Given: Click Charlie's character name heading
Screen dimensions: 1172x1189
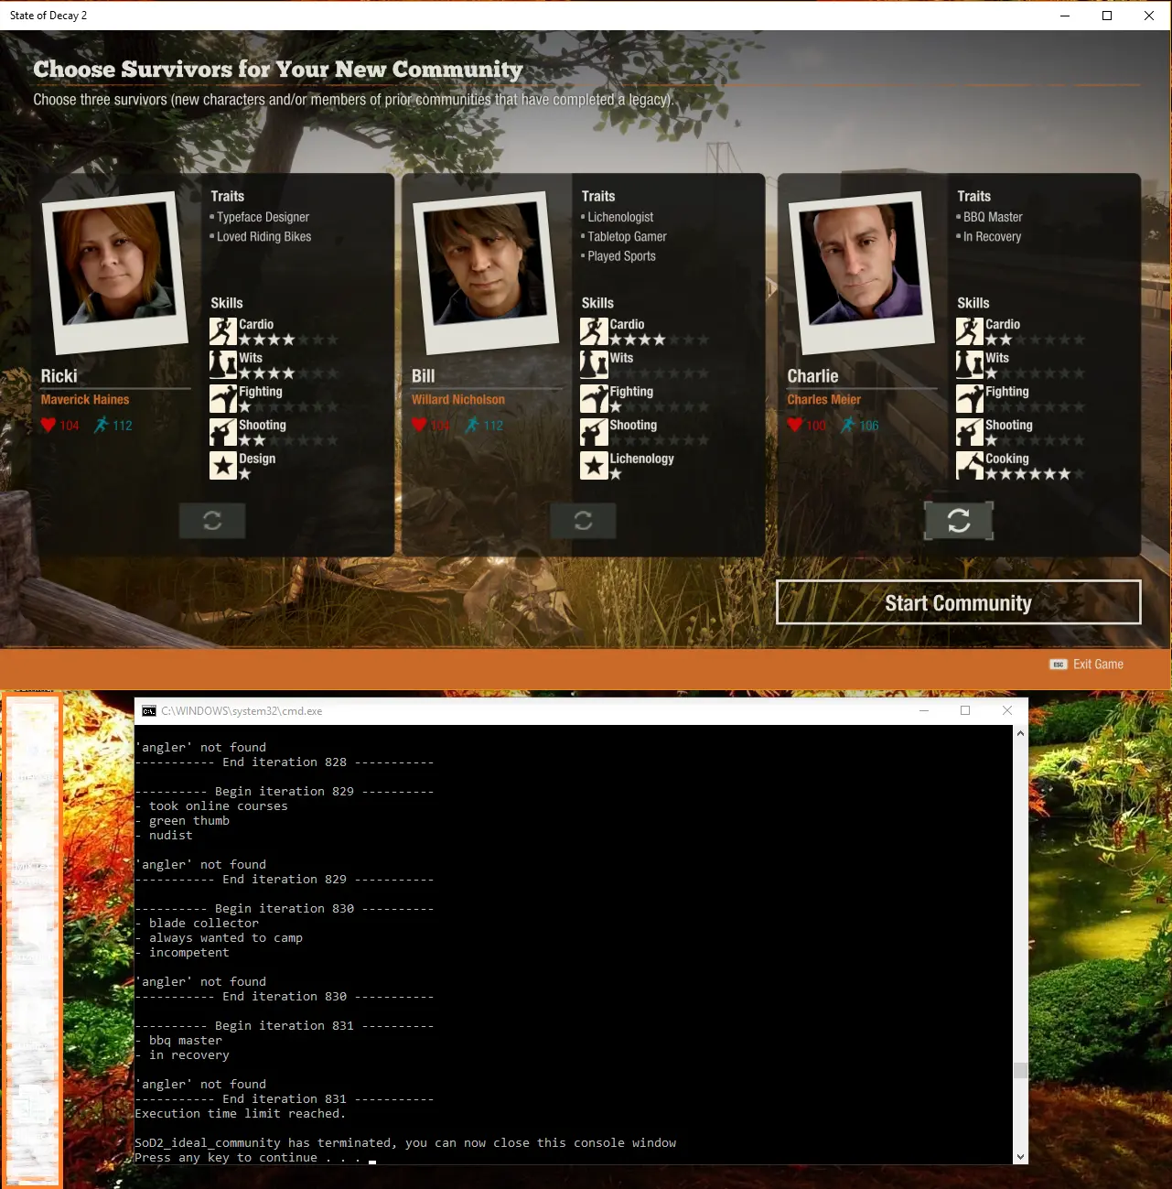Looking at the screenshot, I should [812, 376].
